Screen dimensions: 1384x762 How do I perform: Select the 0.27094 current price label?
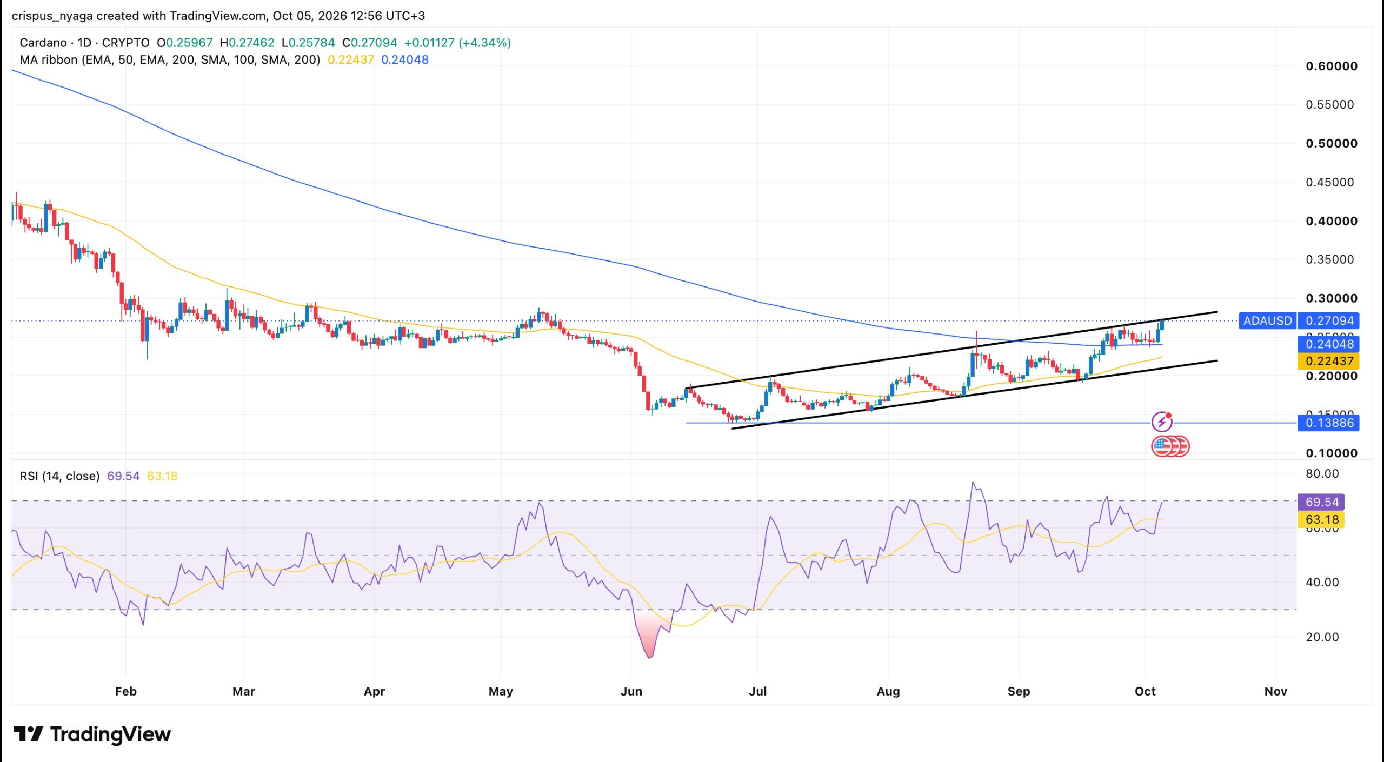coord(1329,321)
